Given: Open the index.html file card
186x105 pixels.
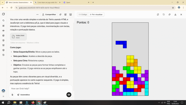Looking at the screenshot, I should (x=18, y=37).
